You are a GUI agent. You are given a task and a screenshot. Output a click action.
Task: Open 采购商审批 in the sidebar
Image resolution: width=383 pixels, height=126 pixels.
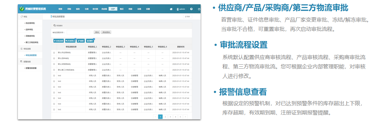30,36
